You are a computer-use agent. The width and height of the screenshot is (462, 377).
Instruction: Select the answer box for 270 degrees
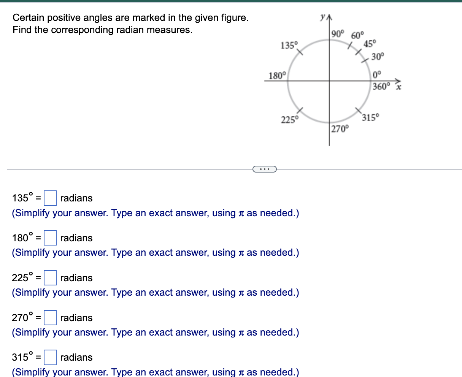click(x=50, y=317)
